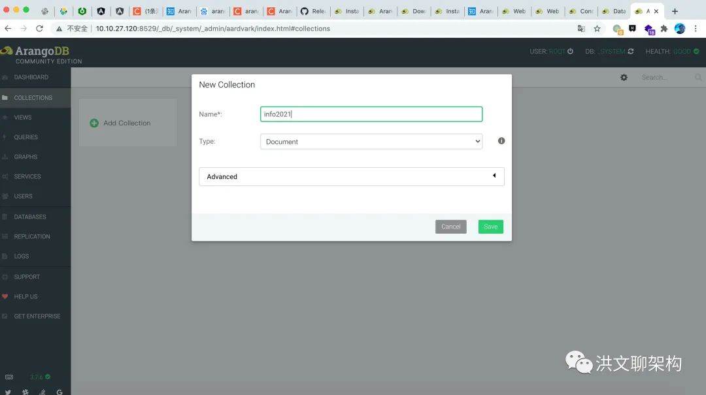The width and height of the screenshot is (706, 395).
Task: Click the version check green icon
Action: pos(48,377)
